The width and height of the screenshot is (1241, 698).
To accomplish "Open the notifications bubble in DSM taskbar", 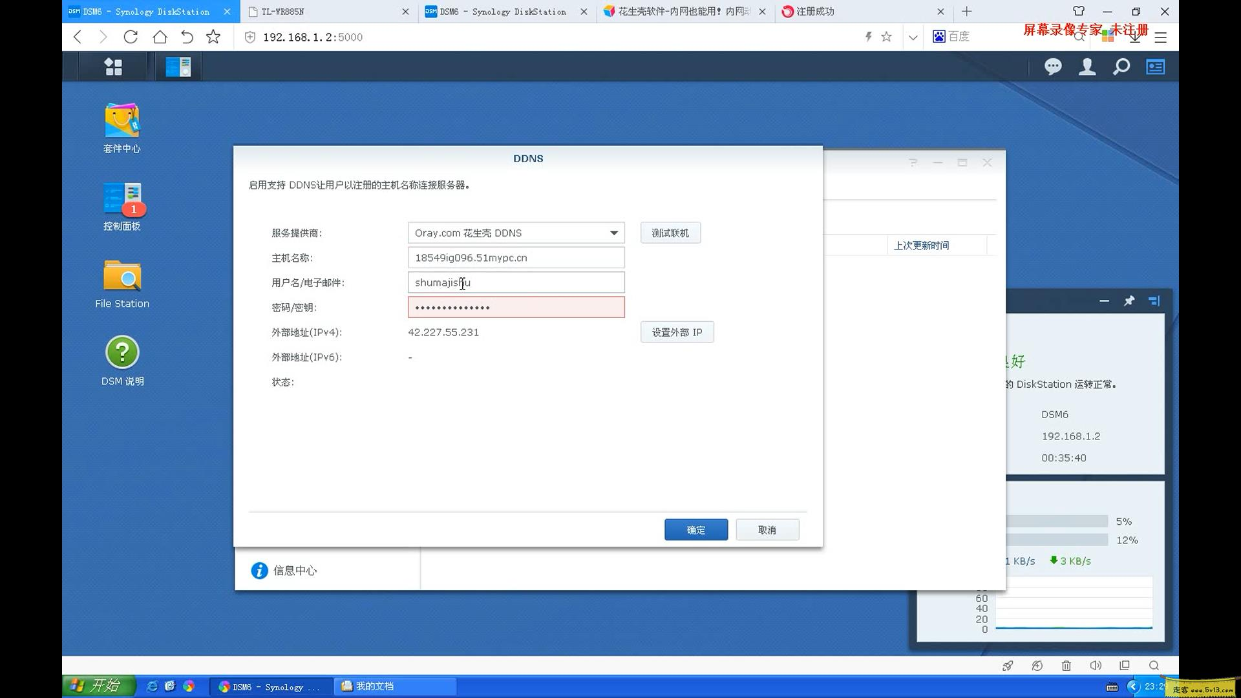I will pos(1053,66).
